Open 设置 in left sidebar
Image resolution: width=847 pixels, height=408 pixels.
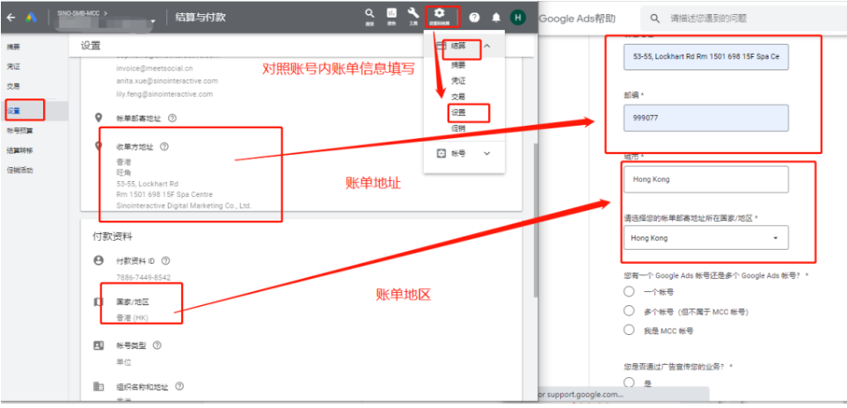[13, 111]
